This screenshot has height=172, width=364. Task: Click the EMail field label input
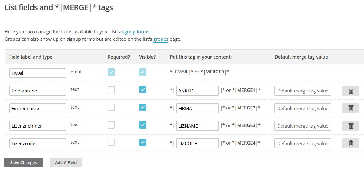coord(38,73)
